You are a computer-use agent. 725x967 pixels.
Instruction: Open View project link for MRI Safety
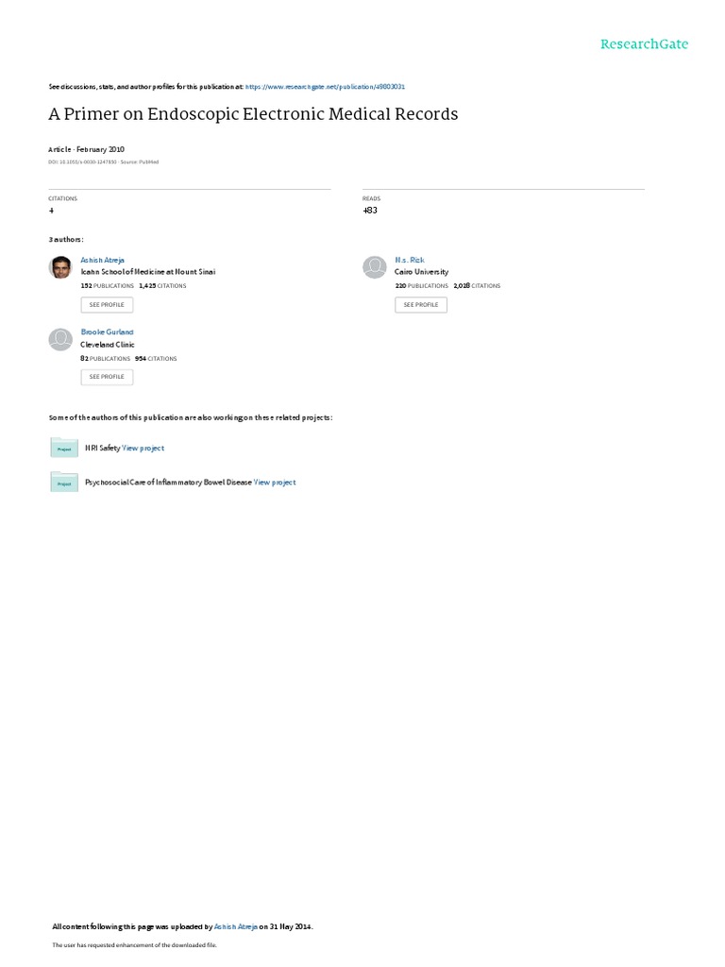coord(143,449)
